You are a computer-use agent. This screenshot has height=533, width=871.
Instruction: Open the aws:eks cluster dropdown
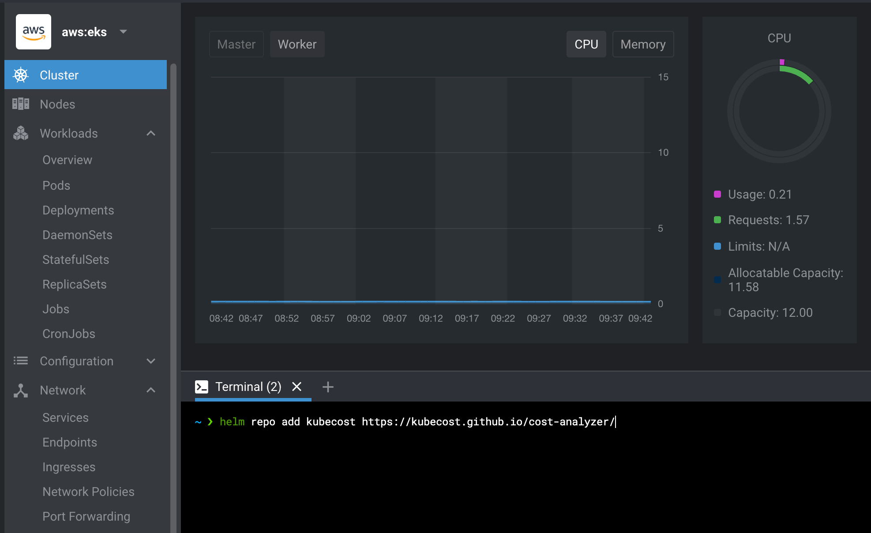click(125, 30)
